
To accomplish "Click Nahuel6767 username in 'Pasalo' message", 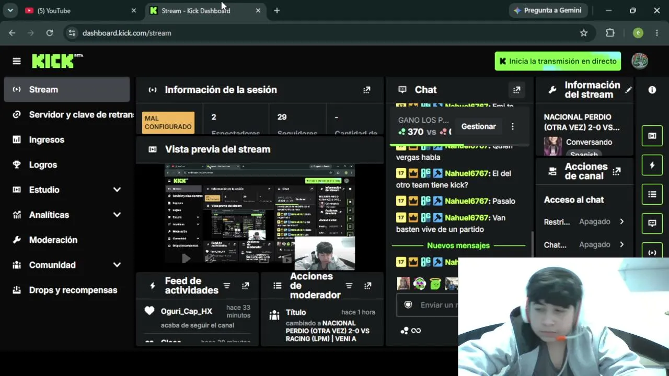I will pos(467,201).
